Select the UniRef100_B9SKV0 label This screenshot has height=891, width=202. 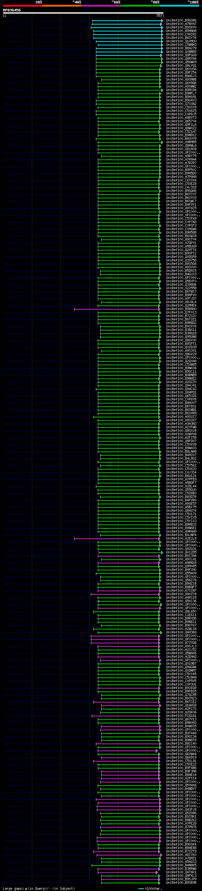[181, 27]
